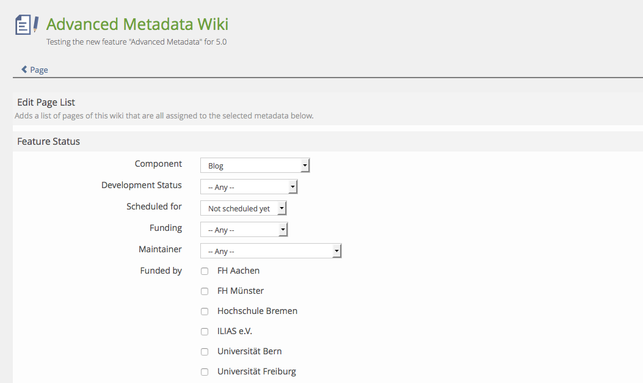Check the FH Aachen checkbox

click(x=205, y=271)
